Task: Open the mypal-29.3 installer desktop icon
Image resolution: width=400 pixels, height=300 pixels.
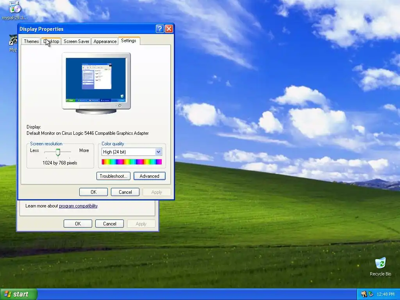Action: coord(15,10)
